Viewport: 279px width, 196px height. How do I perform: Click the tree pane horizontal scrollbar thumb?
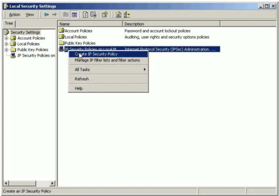22,183
